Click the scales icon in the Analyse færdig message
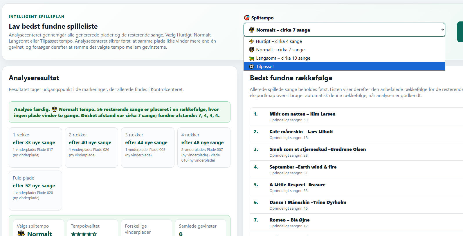 point(54,109)
